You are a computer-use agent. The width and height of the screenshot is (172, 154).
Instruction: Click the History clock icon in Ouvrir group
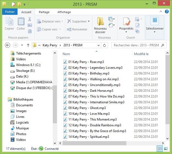137,31
